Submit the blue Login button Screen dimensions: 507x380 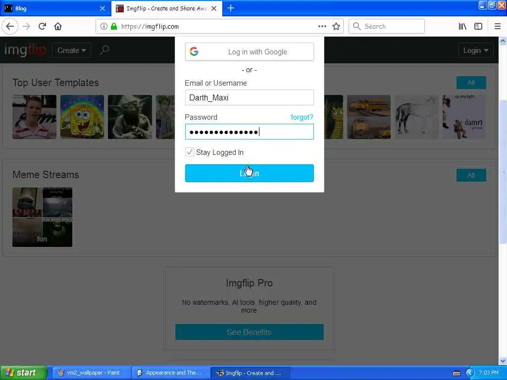(250, 173)
